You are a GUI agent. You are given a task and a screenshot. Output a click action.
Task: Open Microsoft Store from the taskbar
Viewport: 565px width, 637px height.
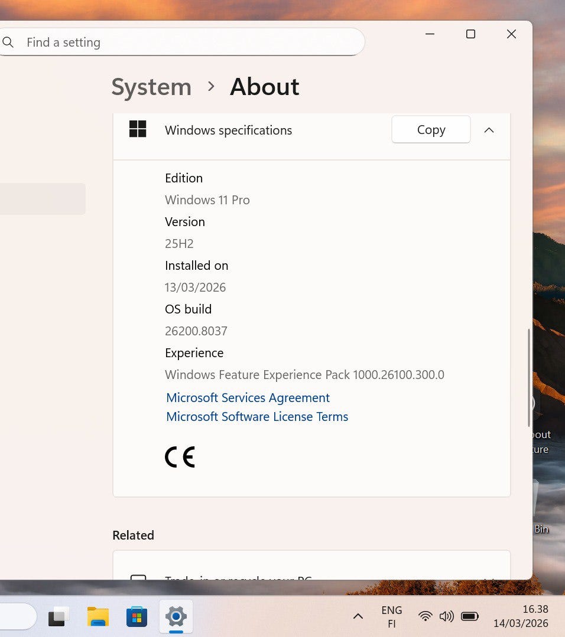coord(137,617)
